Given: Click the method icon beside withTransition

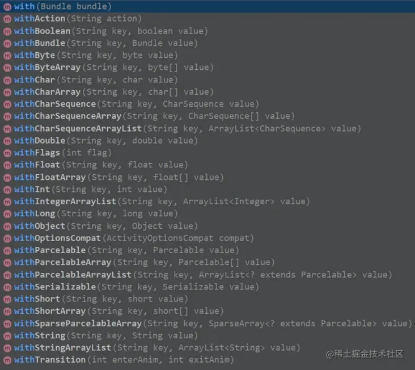Looking at the screenshot, I should pos(7,360).
